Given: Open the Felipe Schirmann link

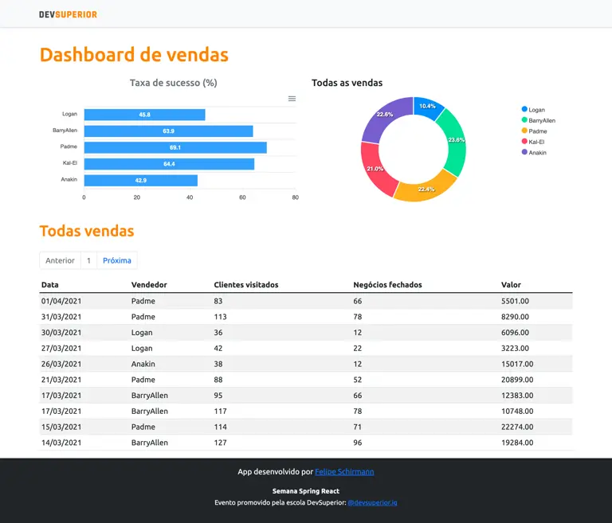Looking at the screenshot, I should tap(344, 472).
